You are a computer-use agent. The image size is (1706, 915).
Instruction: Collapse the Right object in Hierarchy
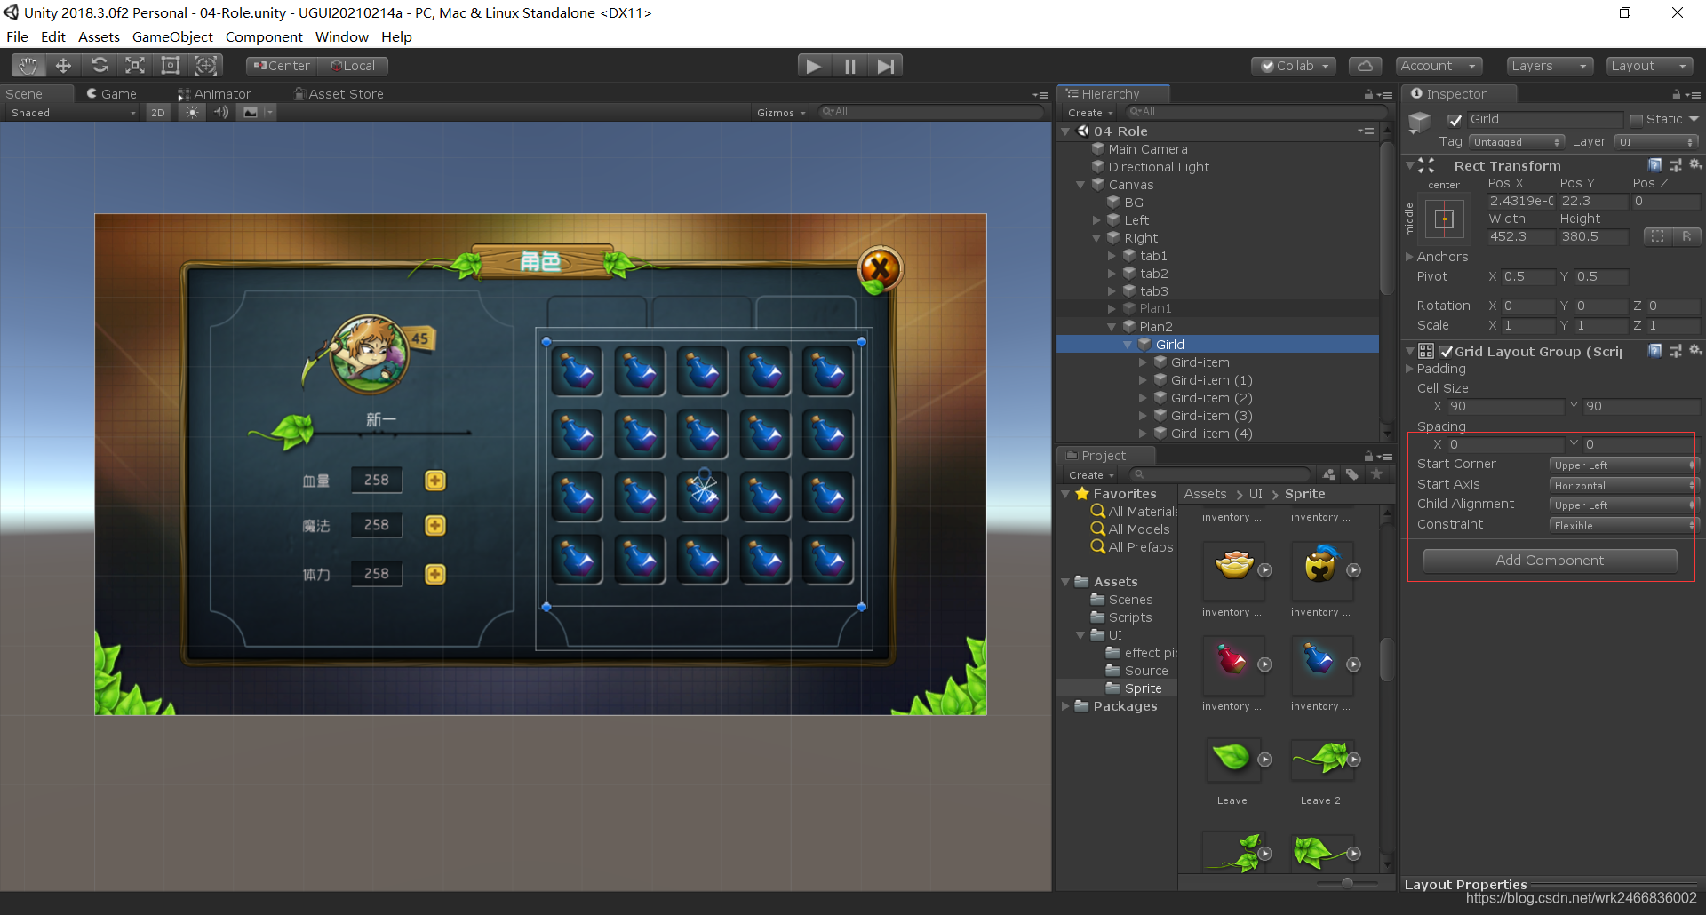(x=1097, y=237)
